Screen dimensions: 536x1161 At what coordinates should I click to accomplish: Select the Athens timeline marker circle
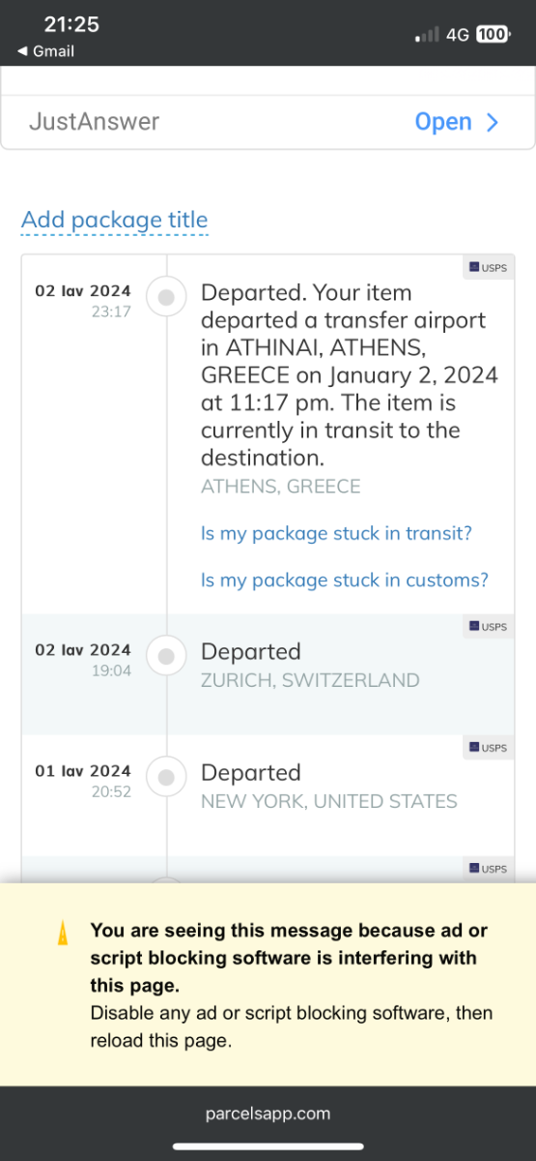coord(166,299)
